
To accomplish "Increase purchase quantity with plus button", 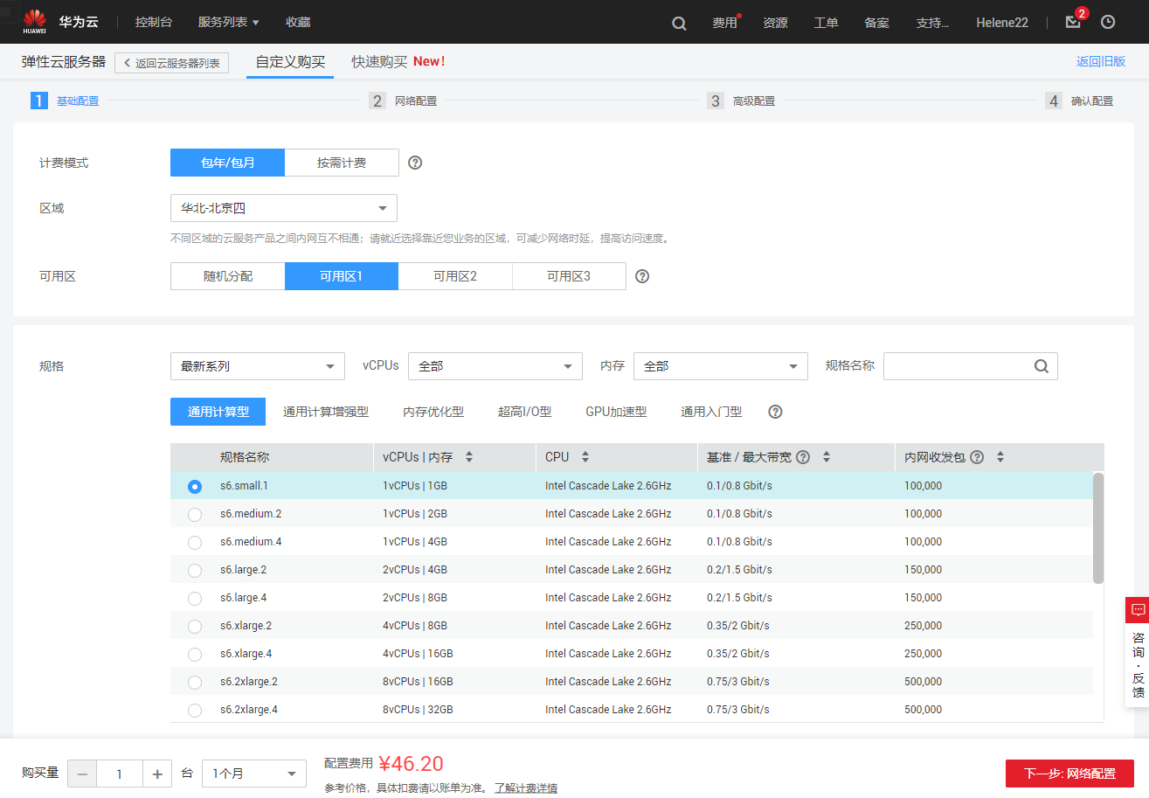I will point(157,774).
